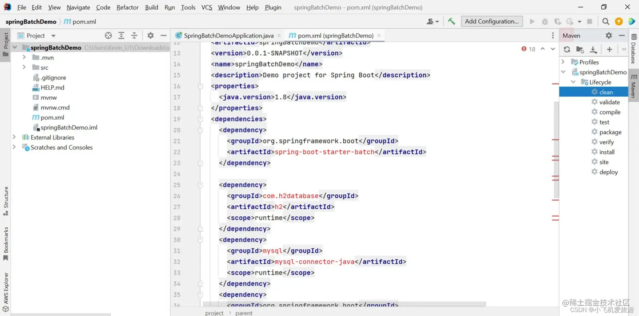Click Expand All icon in Project panel

(x=121, y=35)
